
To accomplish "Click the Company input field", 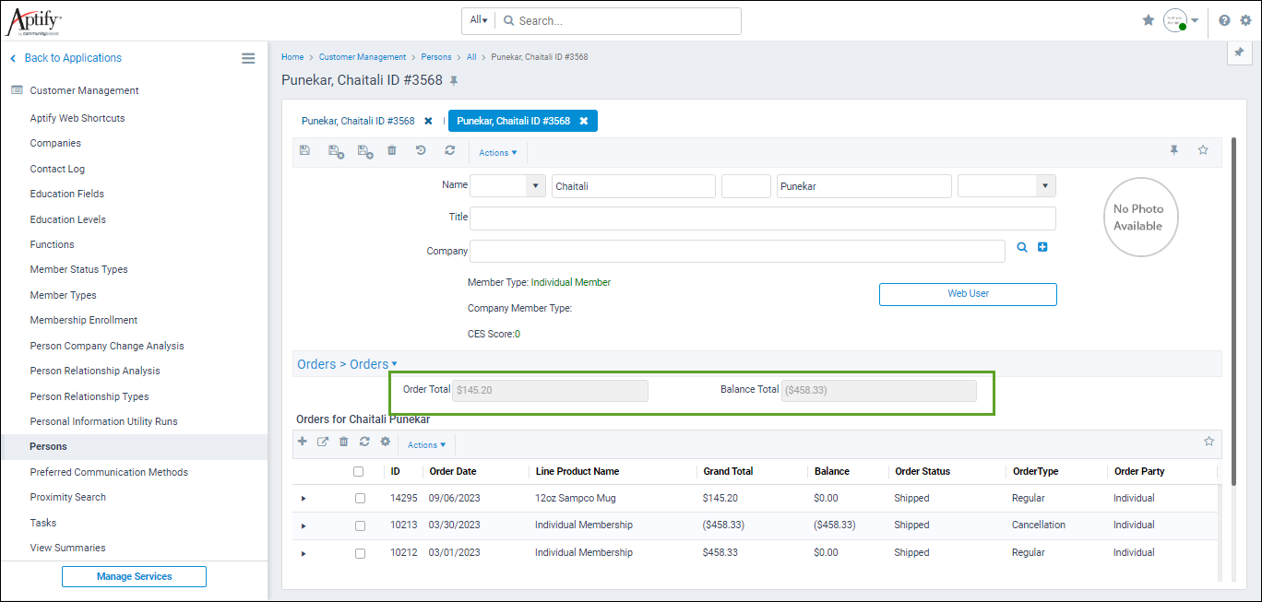I will point(737,251).
